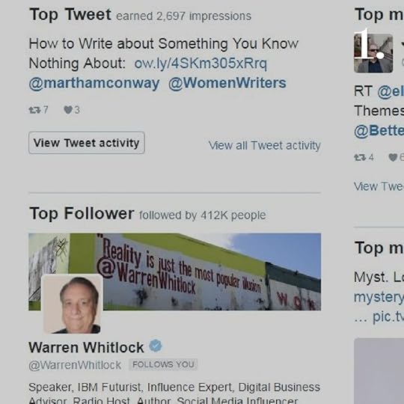The image size is (404, 404).
Task: Click the retweet icon under the Top Tweet
Action: (x=34, y=110)
